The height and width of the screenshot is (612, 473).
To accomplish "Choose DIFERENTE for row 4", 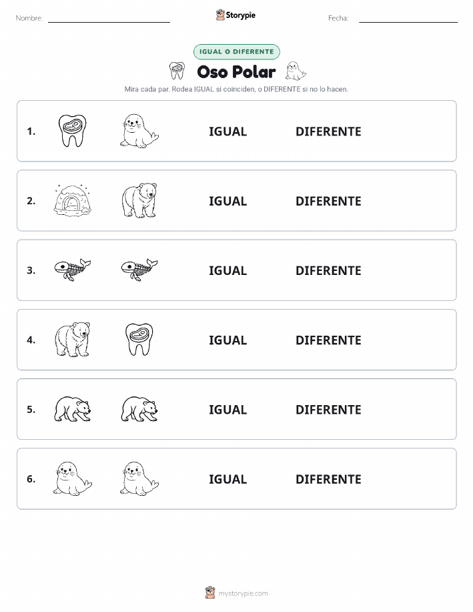I will (328, 340).
